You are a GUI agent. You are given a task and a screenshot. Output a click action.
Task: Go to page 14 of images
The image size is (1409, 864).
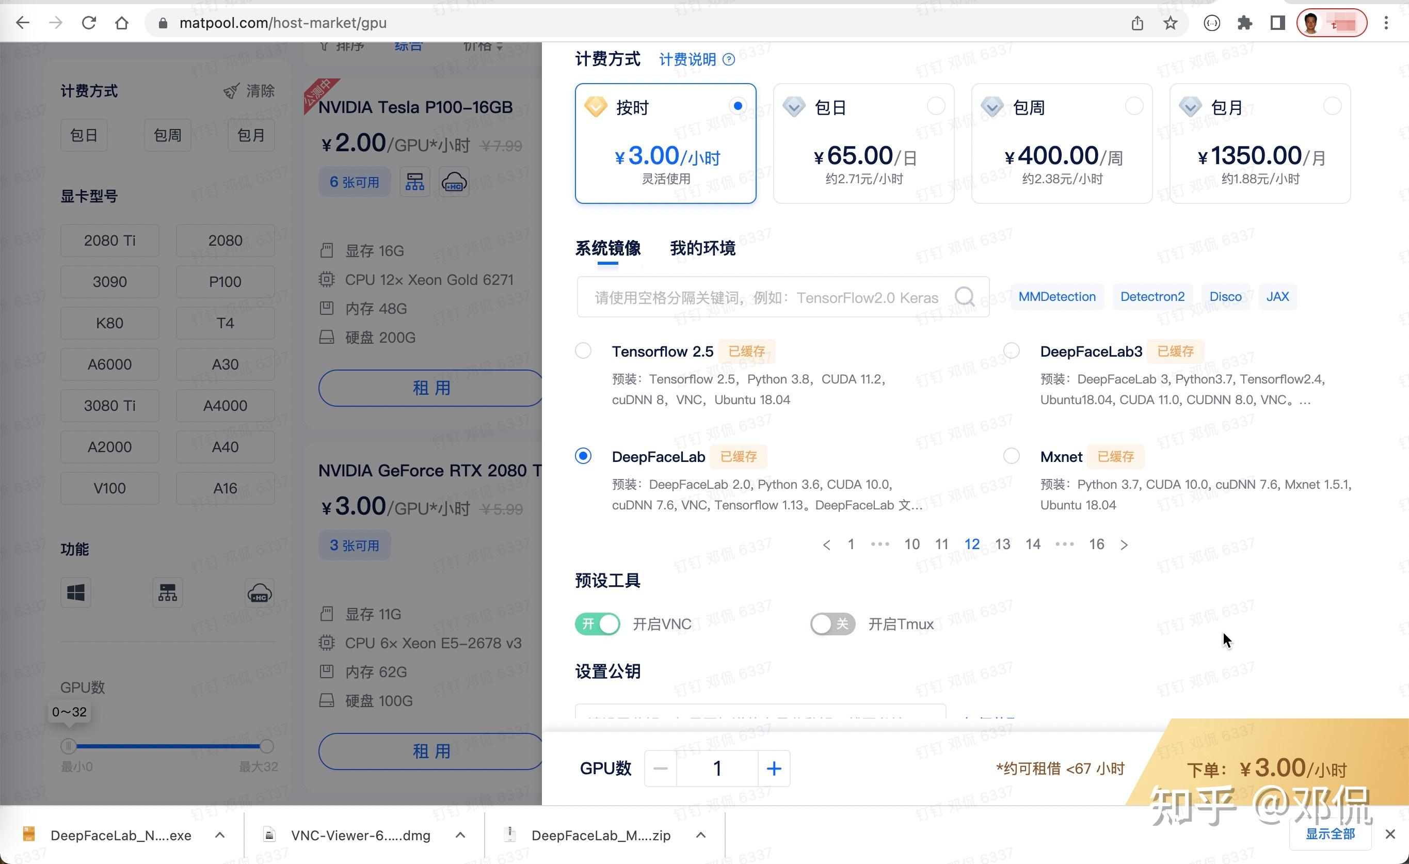click(x=1033, y=545)
